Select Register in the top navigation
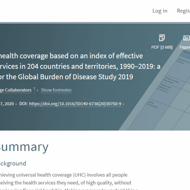The image size is (190, 190). pos(183,11)
